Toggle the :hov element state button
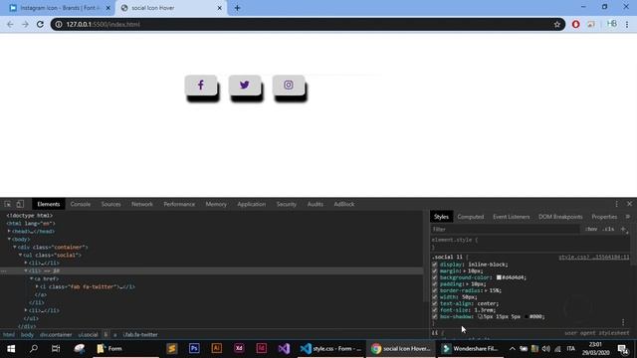The height and width of the screenshot is (358, 637). pyautogui.click(x=591, y=230)
